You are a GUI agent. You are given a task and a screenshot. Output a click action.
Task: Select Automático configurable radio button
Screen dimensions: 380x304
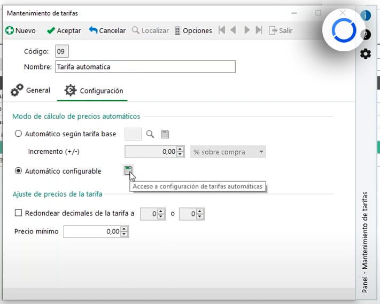(18, 171)
